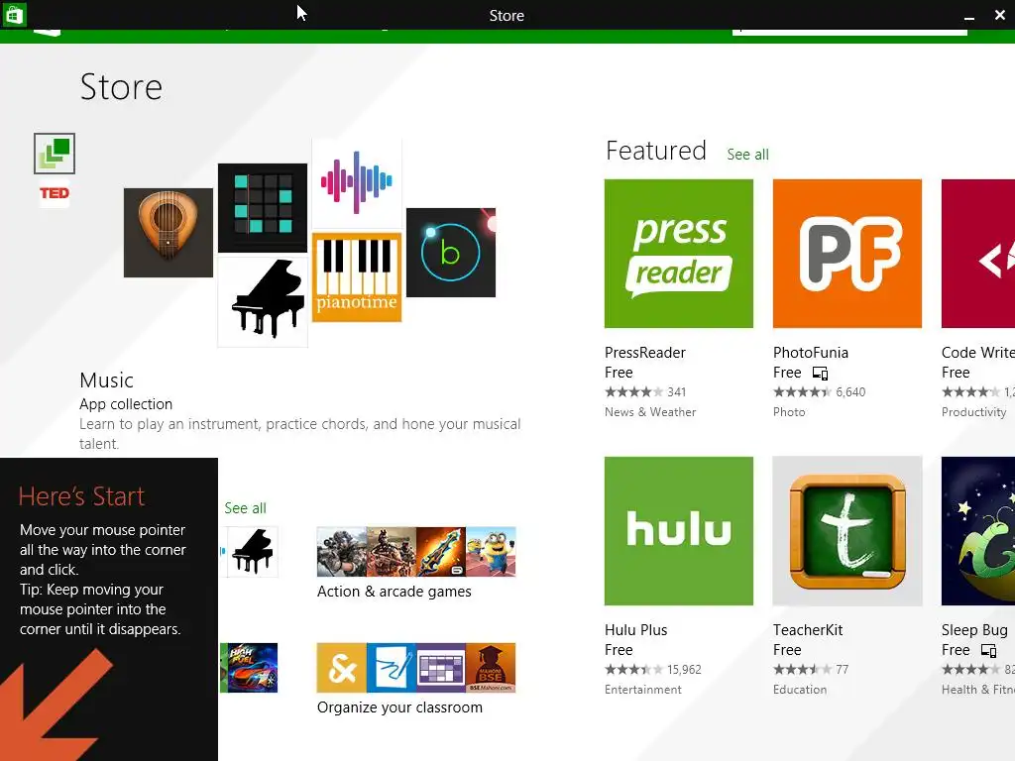The width and height of the screenshot is (1015, 761).
Task: Click the Here's Start tip heading
Action: pyautogui.click(x=81, y=496)
